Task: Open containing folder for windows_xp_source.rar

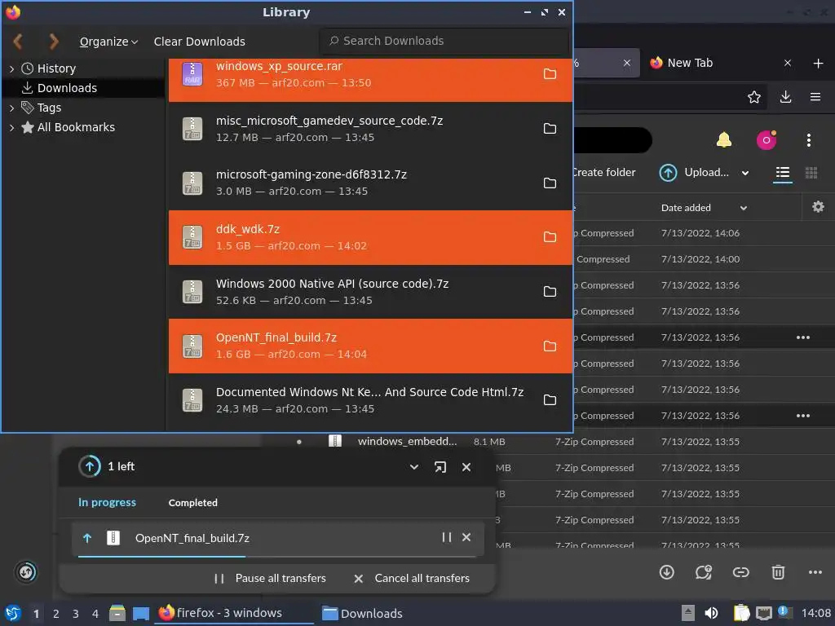Action: pyautogui.click(x=550, y=74)
